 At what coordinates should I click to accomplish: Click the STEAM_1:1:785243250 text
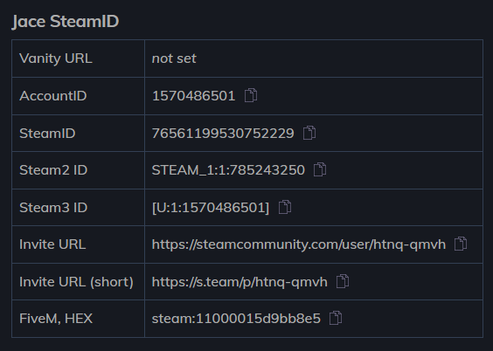[228, 170]
